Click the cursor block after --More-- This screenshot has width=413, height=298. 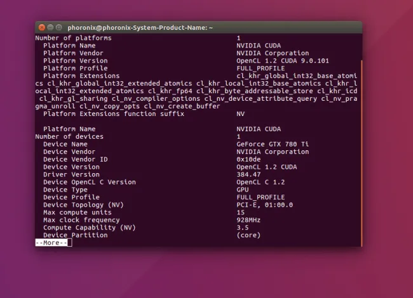[70, 243]
